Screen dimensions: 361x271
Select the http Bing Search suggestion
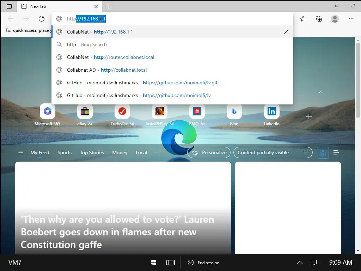tap(172, 44)
